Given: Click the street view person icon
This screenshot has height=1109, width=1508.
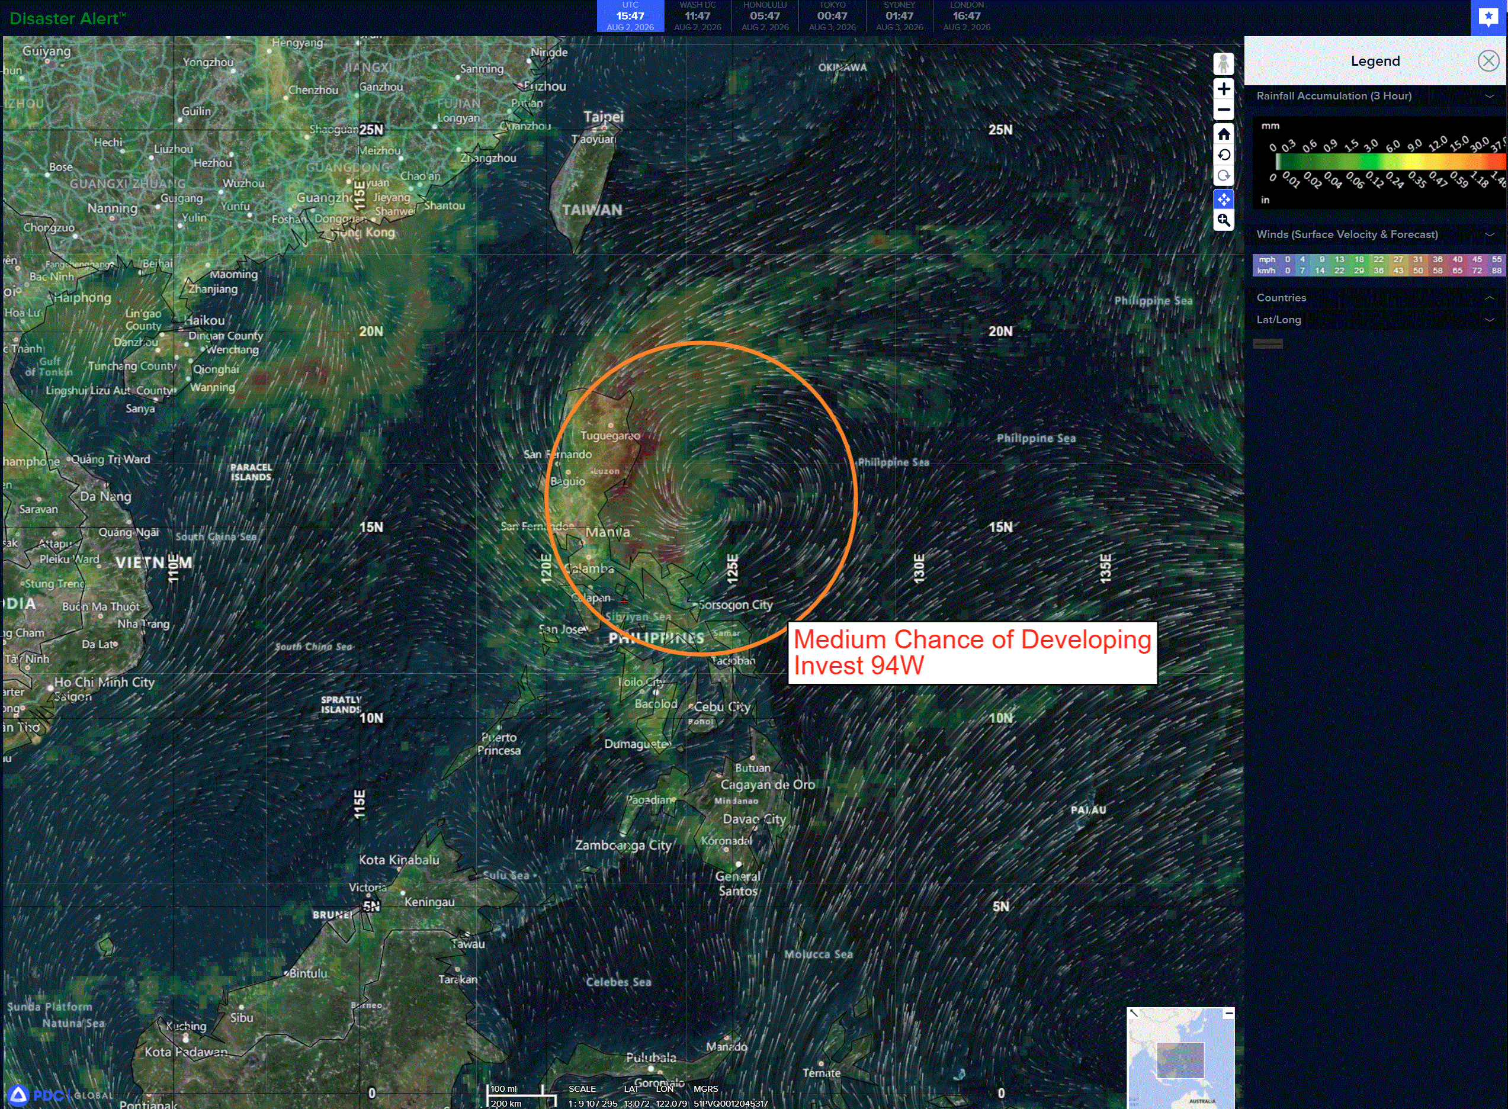Looking at the screenshot, I should pyautogui.click(x=1223, y=64).
